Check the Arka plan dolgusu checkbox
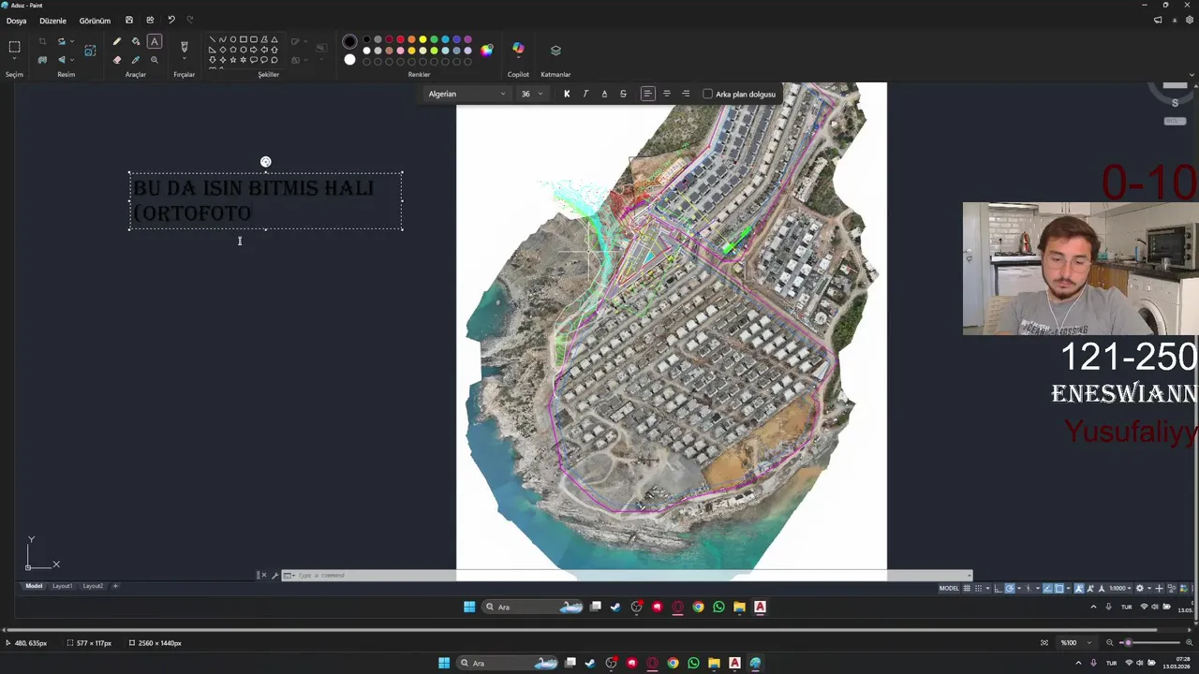Image resolution: width=1199 pixels, height=674 pixels. [708, 94]
